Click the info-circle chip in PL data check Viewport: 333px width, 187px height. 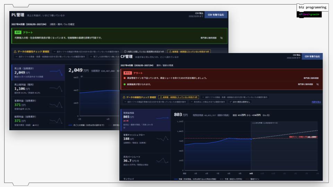coord(144,52)
